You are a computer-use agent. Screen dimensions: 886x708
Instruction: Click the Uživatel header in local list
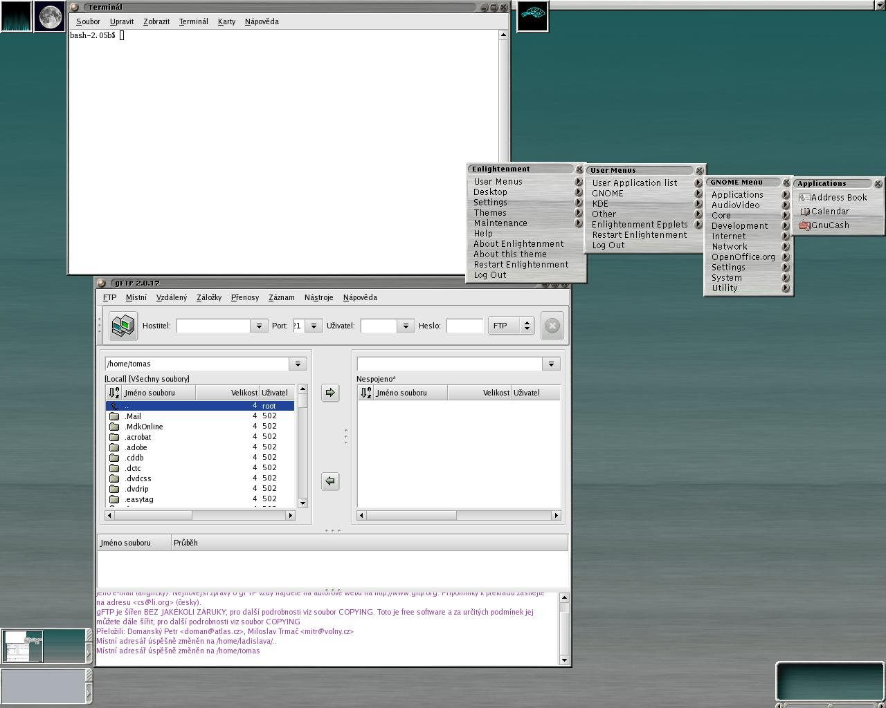[x=277, y=393]
